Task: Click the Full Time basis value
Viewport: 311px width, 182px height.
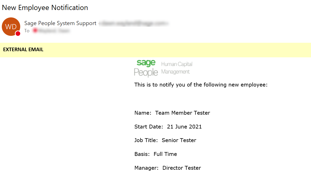Action: (x=165, y=154)
